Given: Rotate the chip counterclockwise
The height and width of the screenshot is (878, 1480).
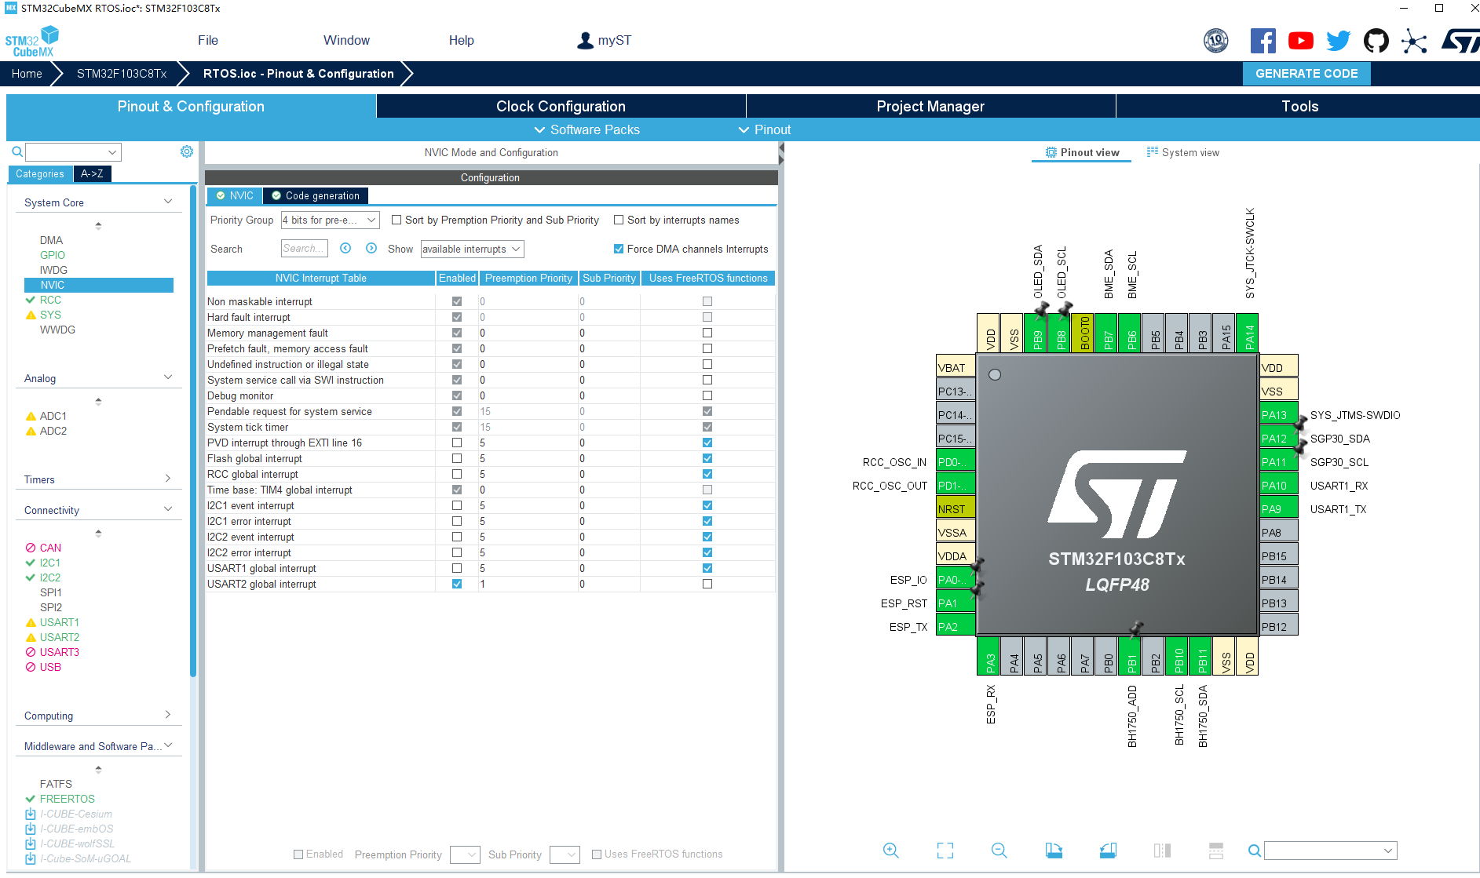Looking at the screenshot, I should click(1108, 851).
